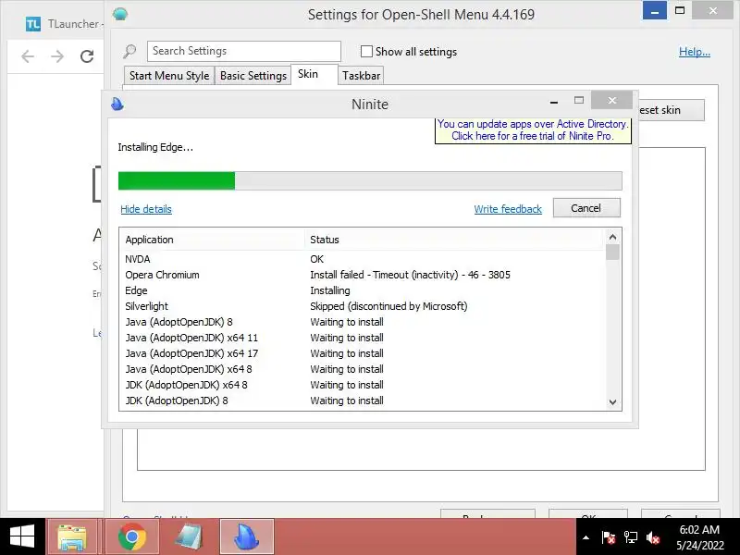This screenshot has height=555, width=740.
Task: Switch to Ninite taskbar icon
Action: (x=247, y=537)
